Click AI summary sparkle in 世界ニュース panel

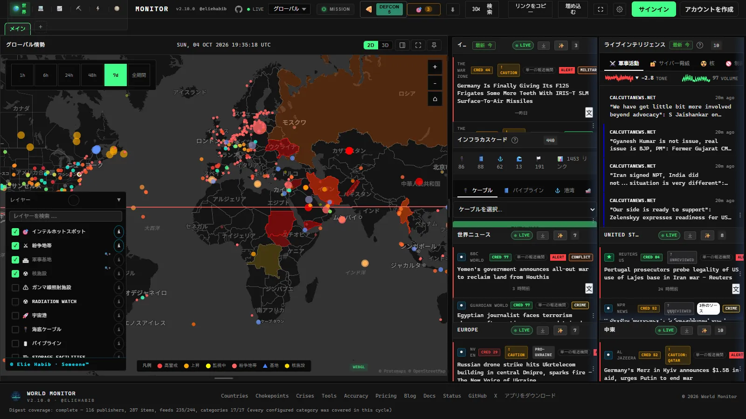pos(560,236)
